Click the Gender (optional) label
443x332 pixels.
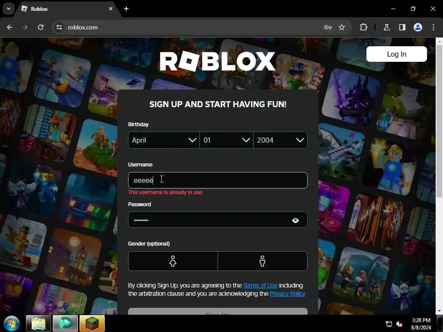tap(149, 244)
